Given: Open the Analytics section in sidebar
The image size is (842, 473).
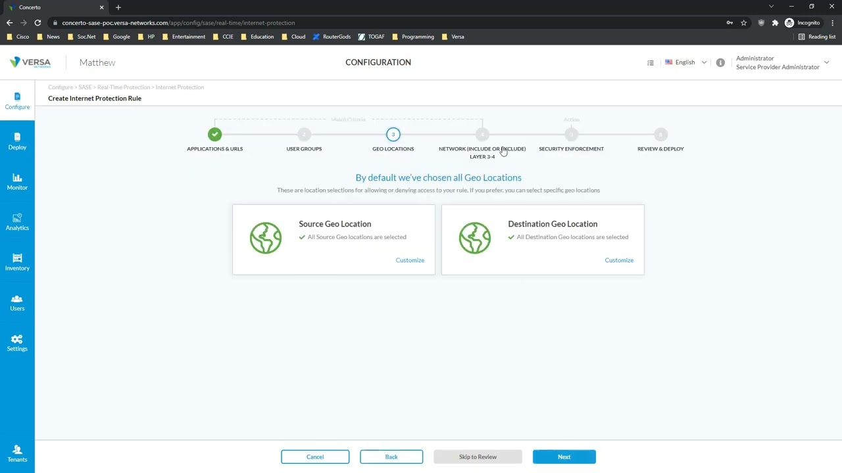Looking at the screenshot, I should pos(17,222).
